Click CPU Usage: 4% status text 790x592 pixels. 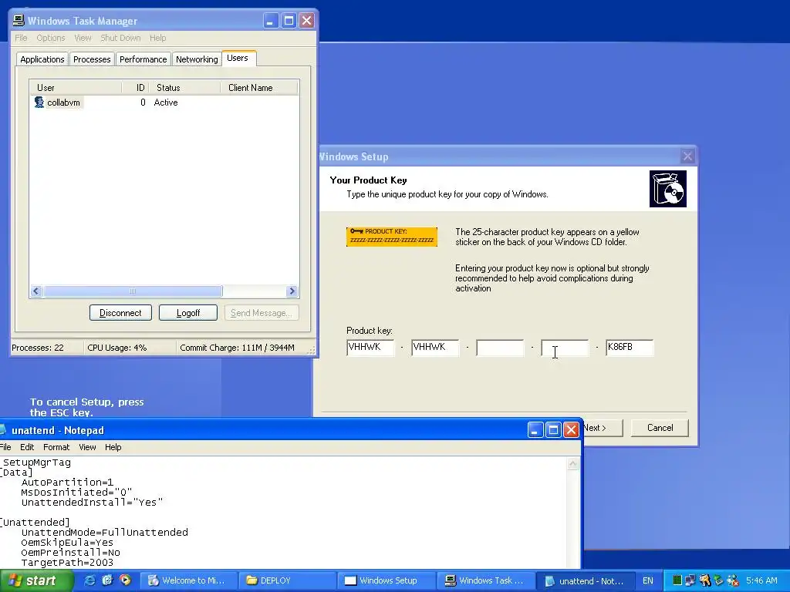tap(117, 348)
